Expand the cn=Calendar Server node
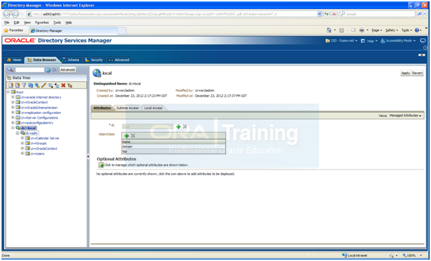This screenshot has width=431, height=261. click(22, 138)
